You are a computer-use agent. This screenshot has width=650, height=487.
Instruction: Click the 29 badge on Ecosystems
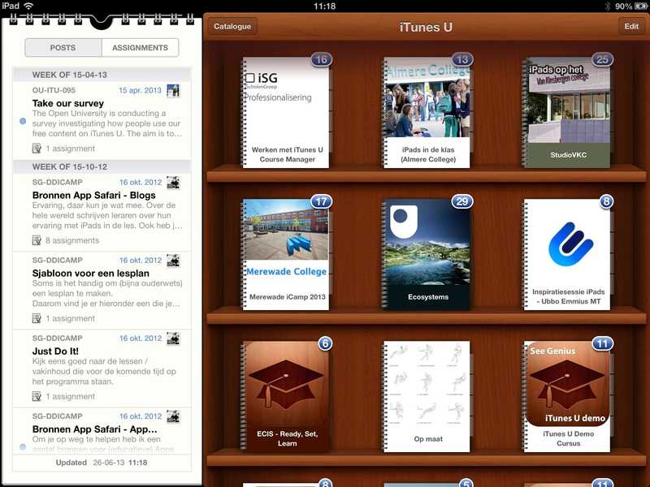pyautogui.click(x=462, y=201)
